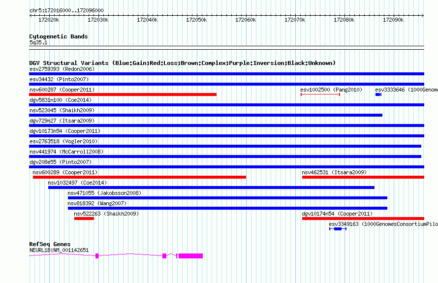The height and width of the screenshot is (283, 438).
Task: Select the nsv462531 (Itsara2009) red bar
Action: pyautogui.click(x=363, y=177)
